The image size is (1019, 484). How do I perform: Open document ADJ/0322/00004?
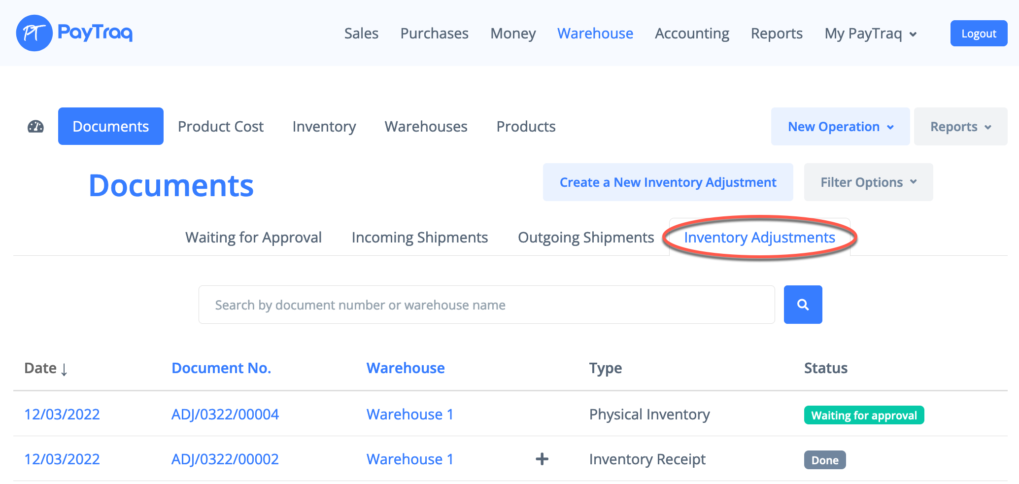tap(225, 415)
